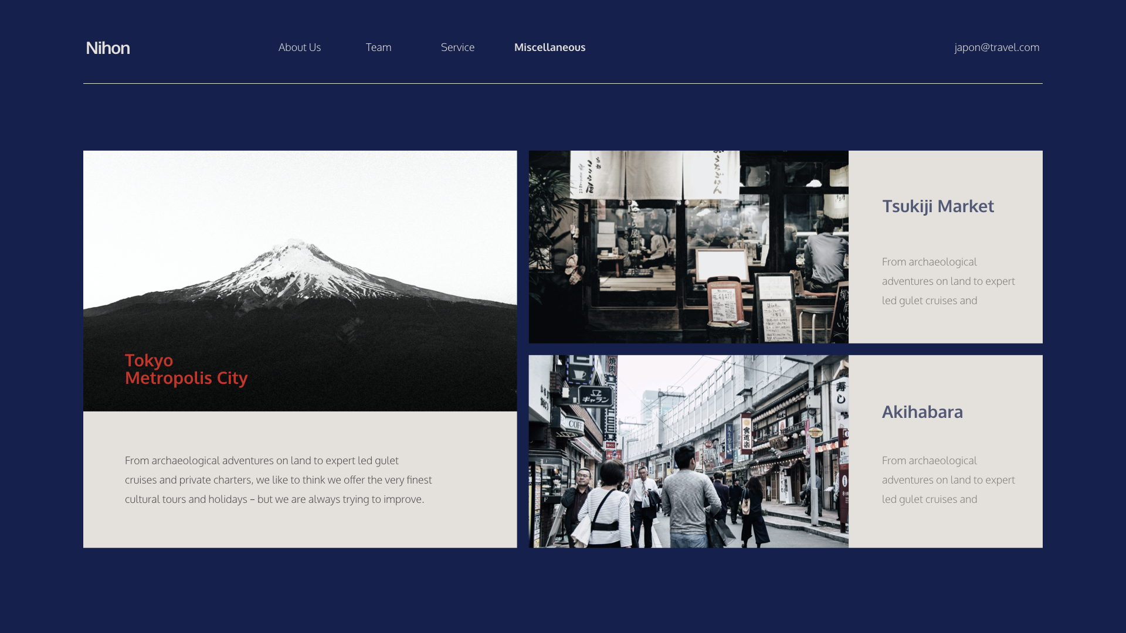Click the Akihabara heading
Image resolution: width=1126 pixels, height=633 pixels.
click(922, 412)
